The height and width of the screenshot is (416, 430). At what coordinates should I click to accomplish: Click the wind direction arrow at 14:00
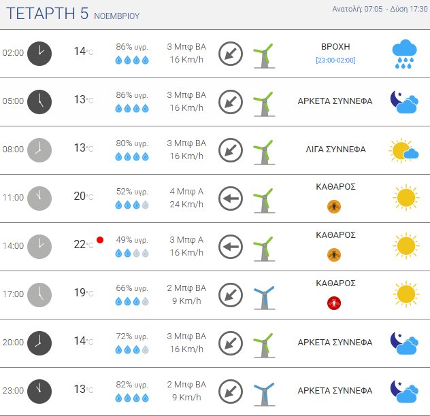[231, 246]
